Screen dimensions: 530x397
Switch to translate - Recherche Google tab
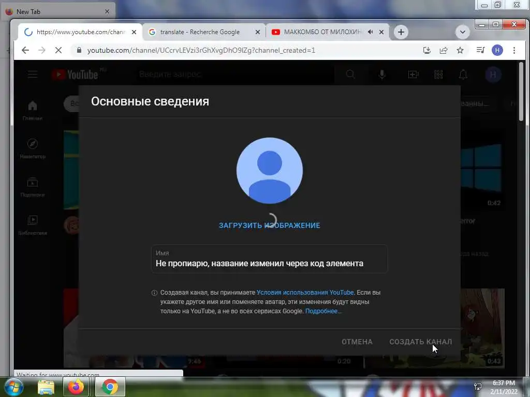(204, 32)
